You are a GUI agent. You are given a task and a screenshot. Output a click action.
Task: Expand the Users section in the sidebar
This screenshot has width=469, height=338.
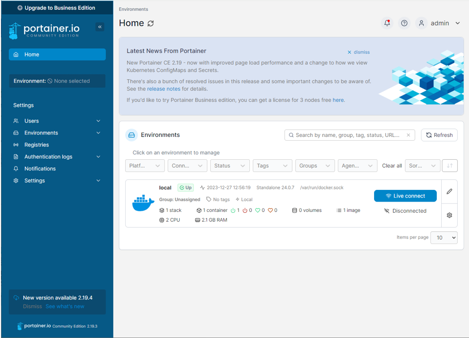[57, 121]
